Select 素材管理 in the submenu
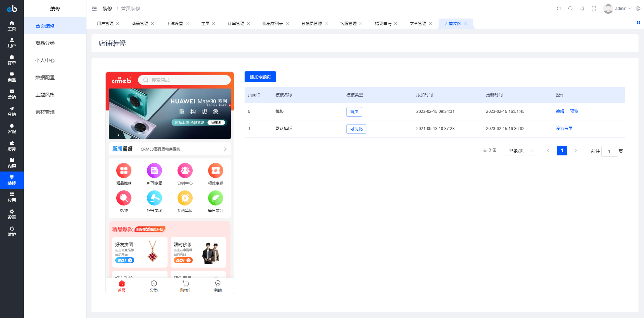This screenshot has width=644, height=318. (55, 111)
